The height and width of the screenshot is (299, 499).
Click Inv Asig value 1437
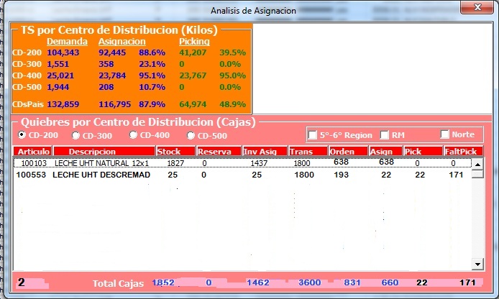coord(259,163)
